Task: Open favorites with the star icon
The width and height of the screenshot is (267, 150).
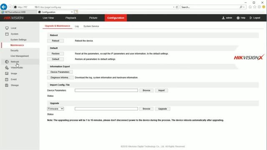Action: coord(255,7)
